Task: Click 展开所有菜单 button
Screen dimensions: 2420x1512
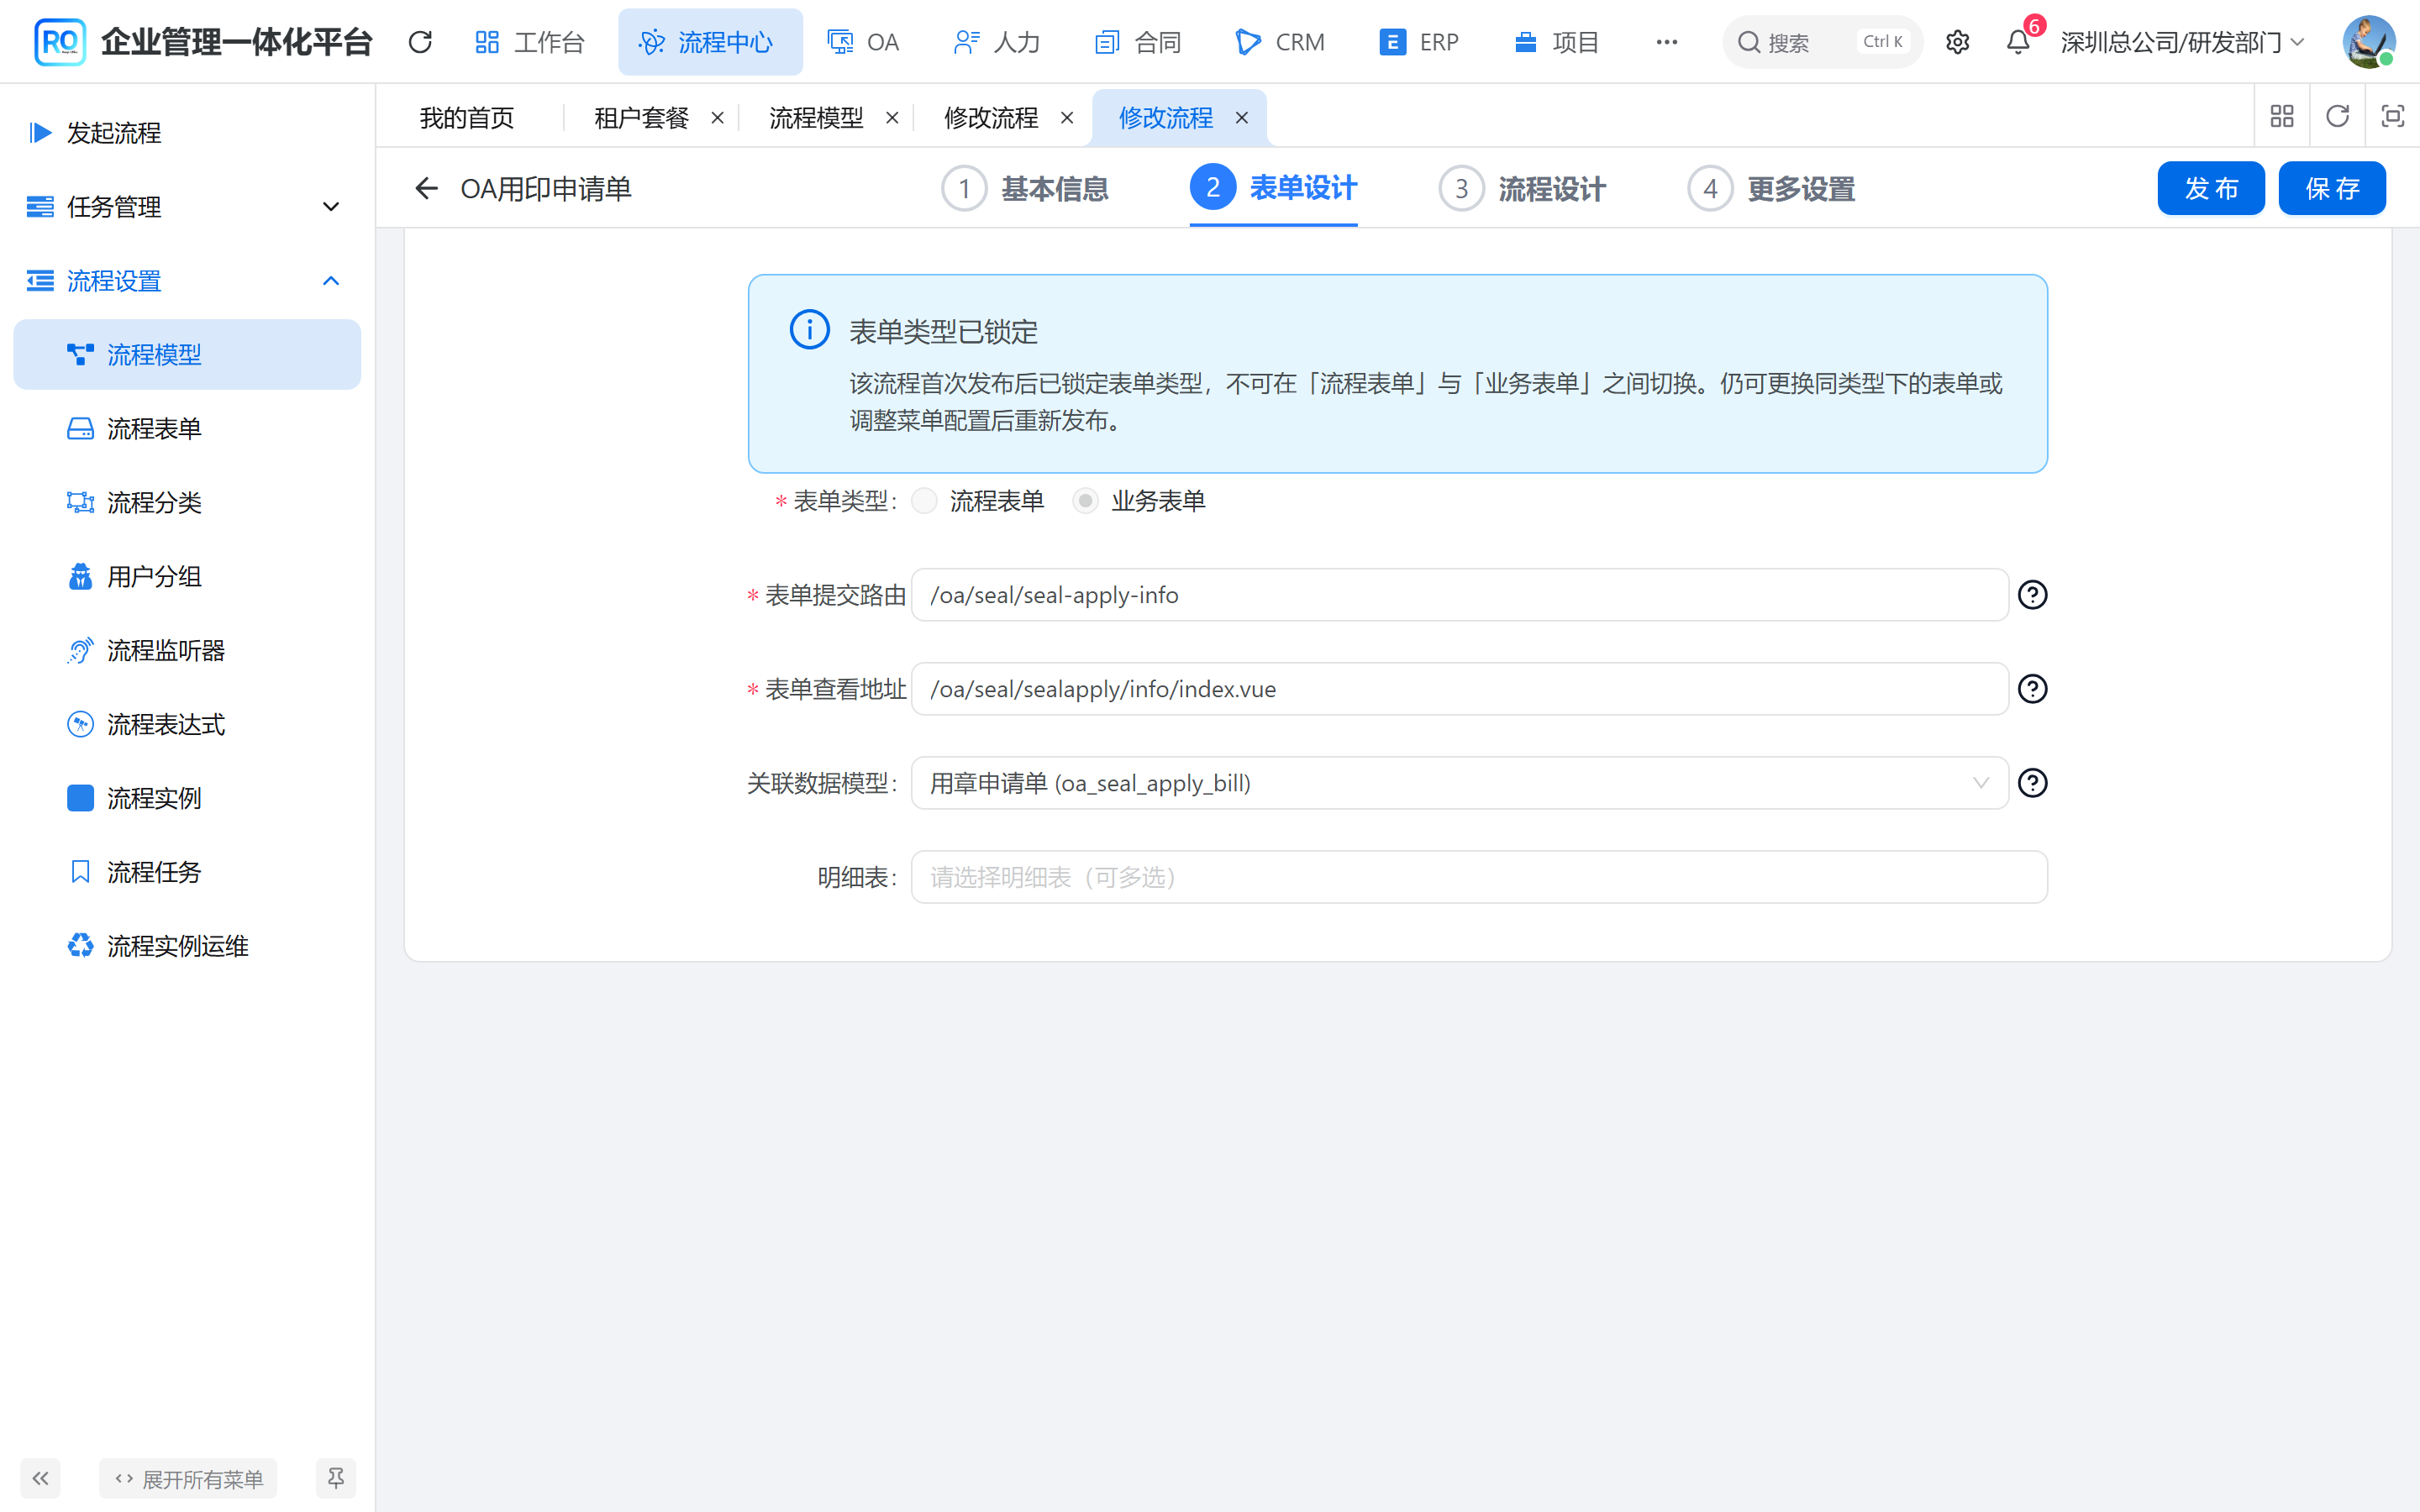Action: (x=188, y=1478)
